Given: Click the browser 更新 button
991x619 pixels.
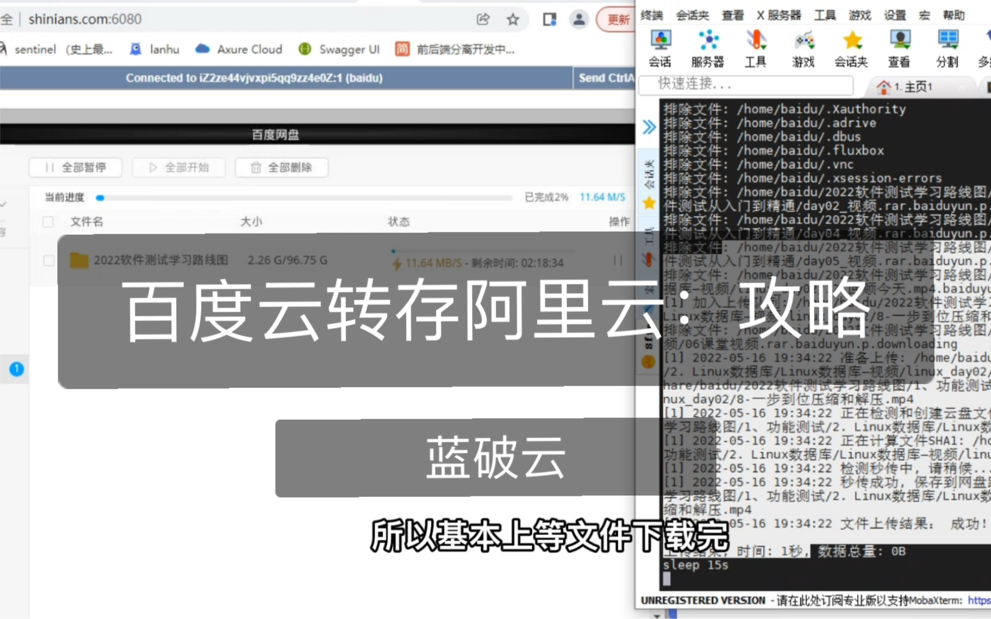Looking at the screenshot, I should (x=617, y=19).
